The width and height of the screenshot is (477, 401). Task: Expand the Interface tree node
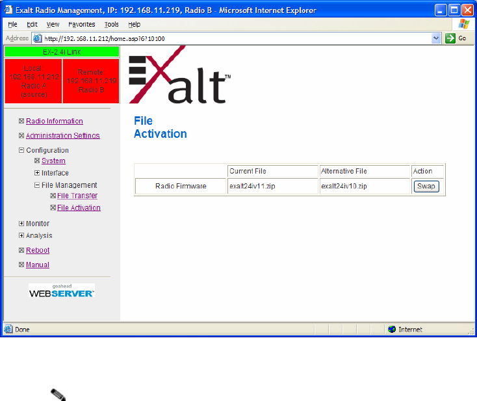click(37, 173)
